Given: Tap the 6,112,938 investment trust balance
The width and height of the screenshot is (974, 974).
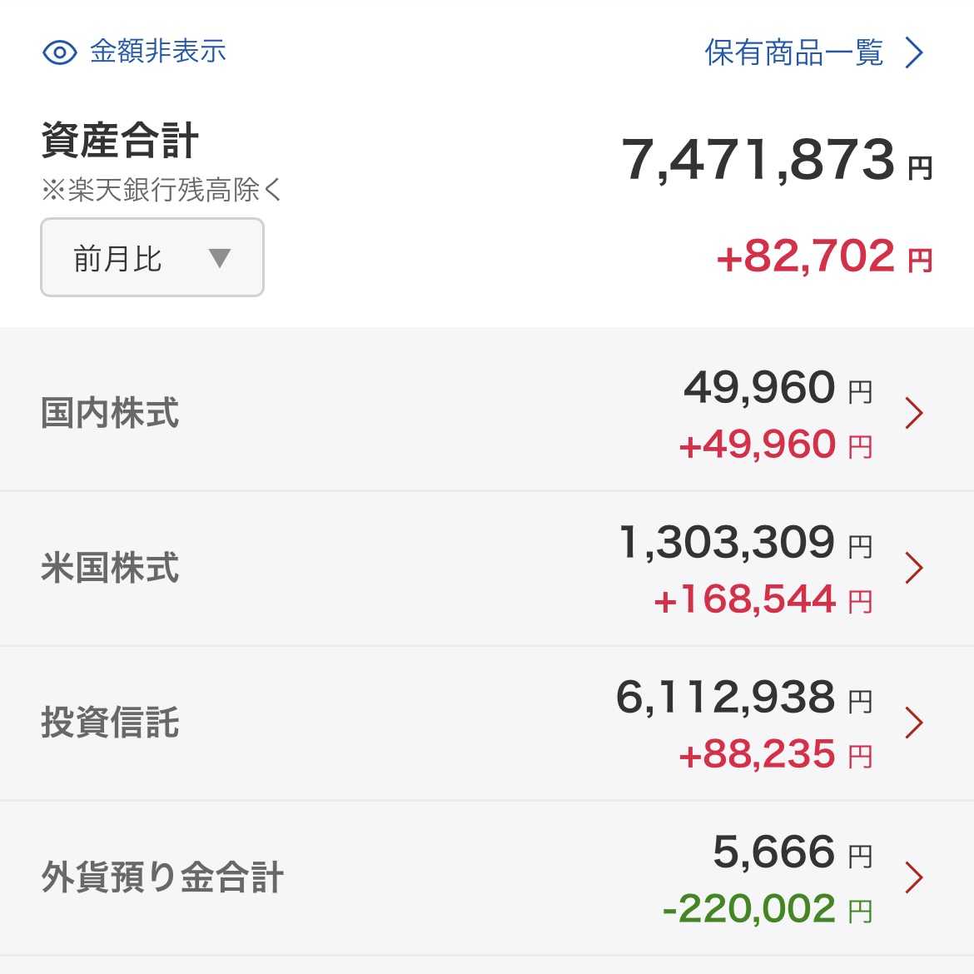Looking at the screenshot, I should [x=725, y=698].
